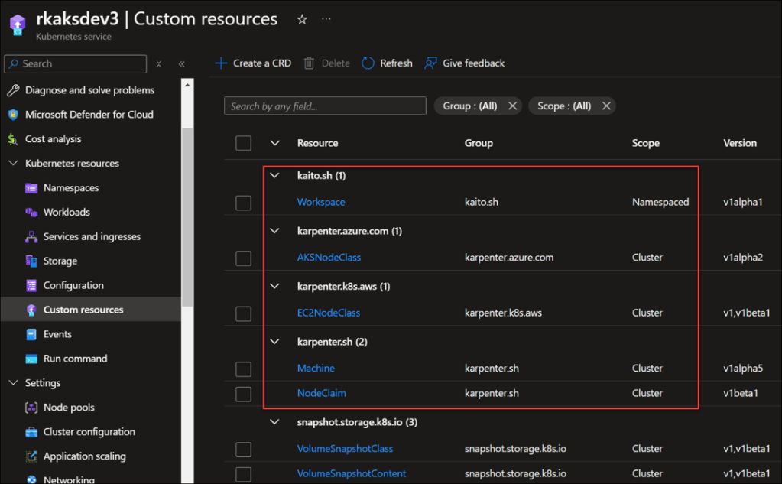Click the Give feedback icon
The image size is (782, 484).
pyautogui.click(x=431, y=63)
